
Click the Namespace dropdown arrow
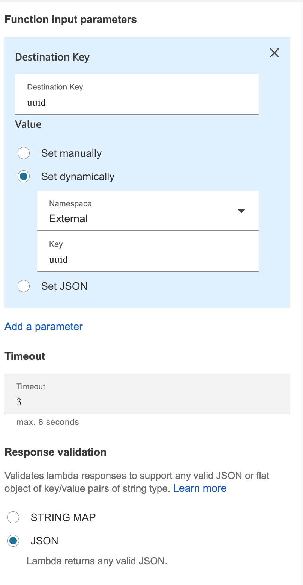pos(241,211)
